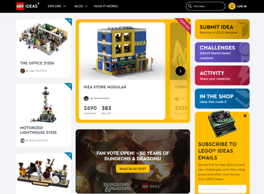Open the In The Shop tile

222,98
